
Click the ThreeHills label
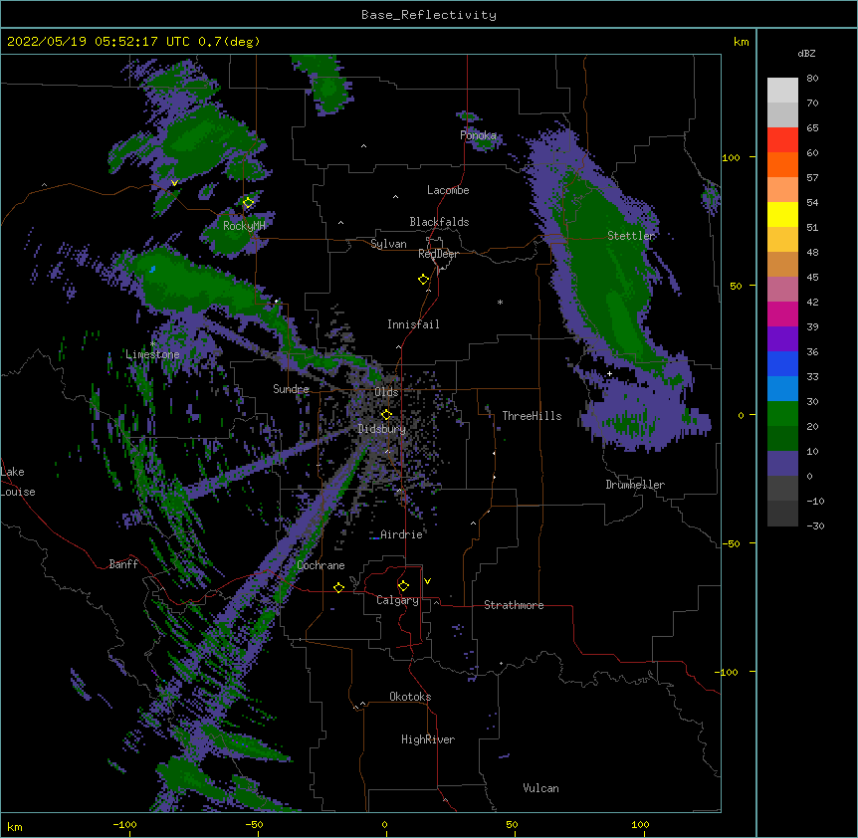point(532,416)
